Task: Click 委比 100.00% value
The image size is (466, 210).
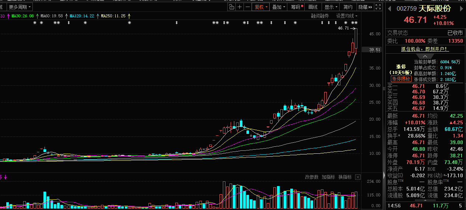Action: [415, 41]
